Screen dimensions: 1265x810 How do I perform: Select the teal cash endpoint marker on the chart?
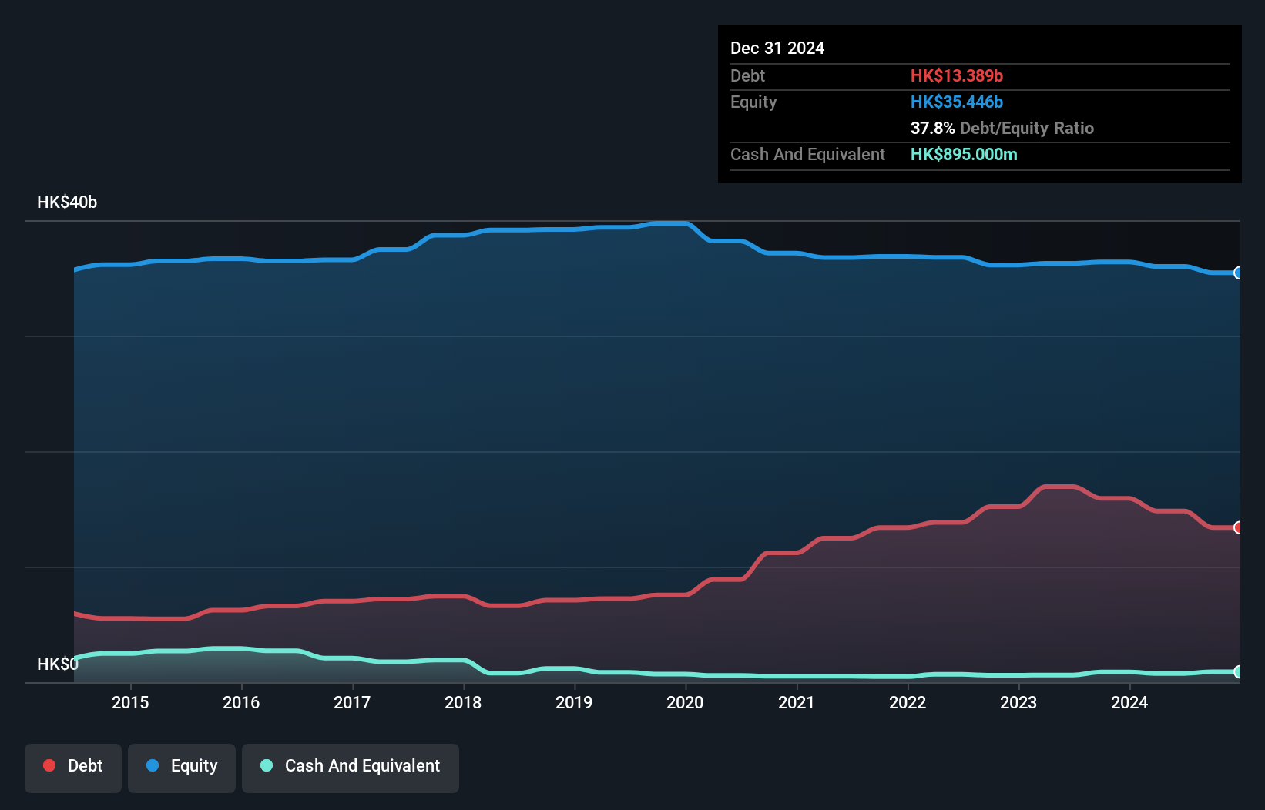coord(1239,671)
